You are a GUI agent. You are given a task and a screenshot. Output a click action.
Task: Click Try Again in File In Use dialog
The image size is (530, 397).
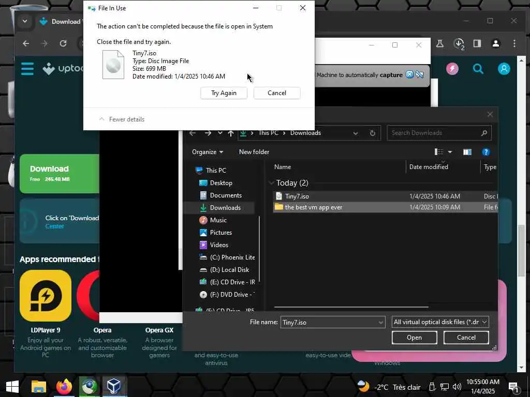(x=224, y=93)
